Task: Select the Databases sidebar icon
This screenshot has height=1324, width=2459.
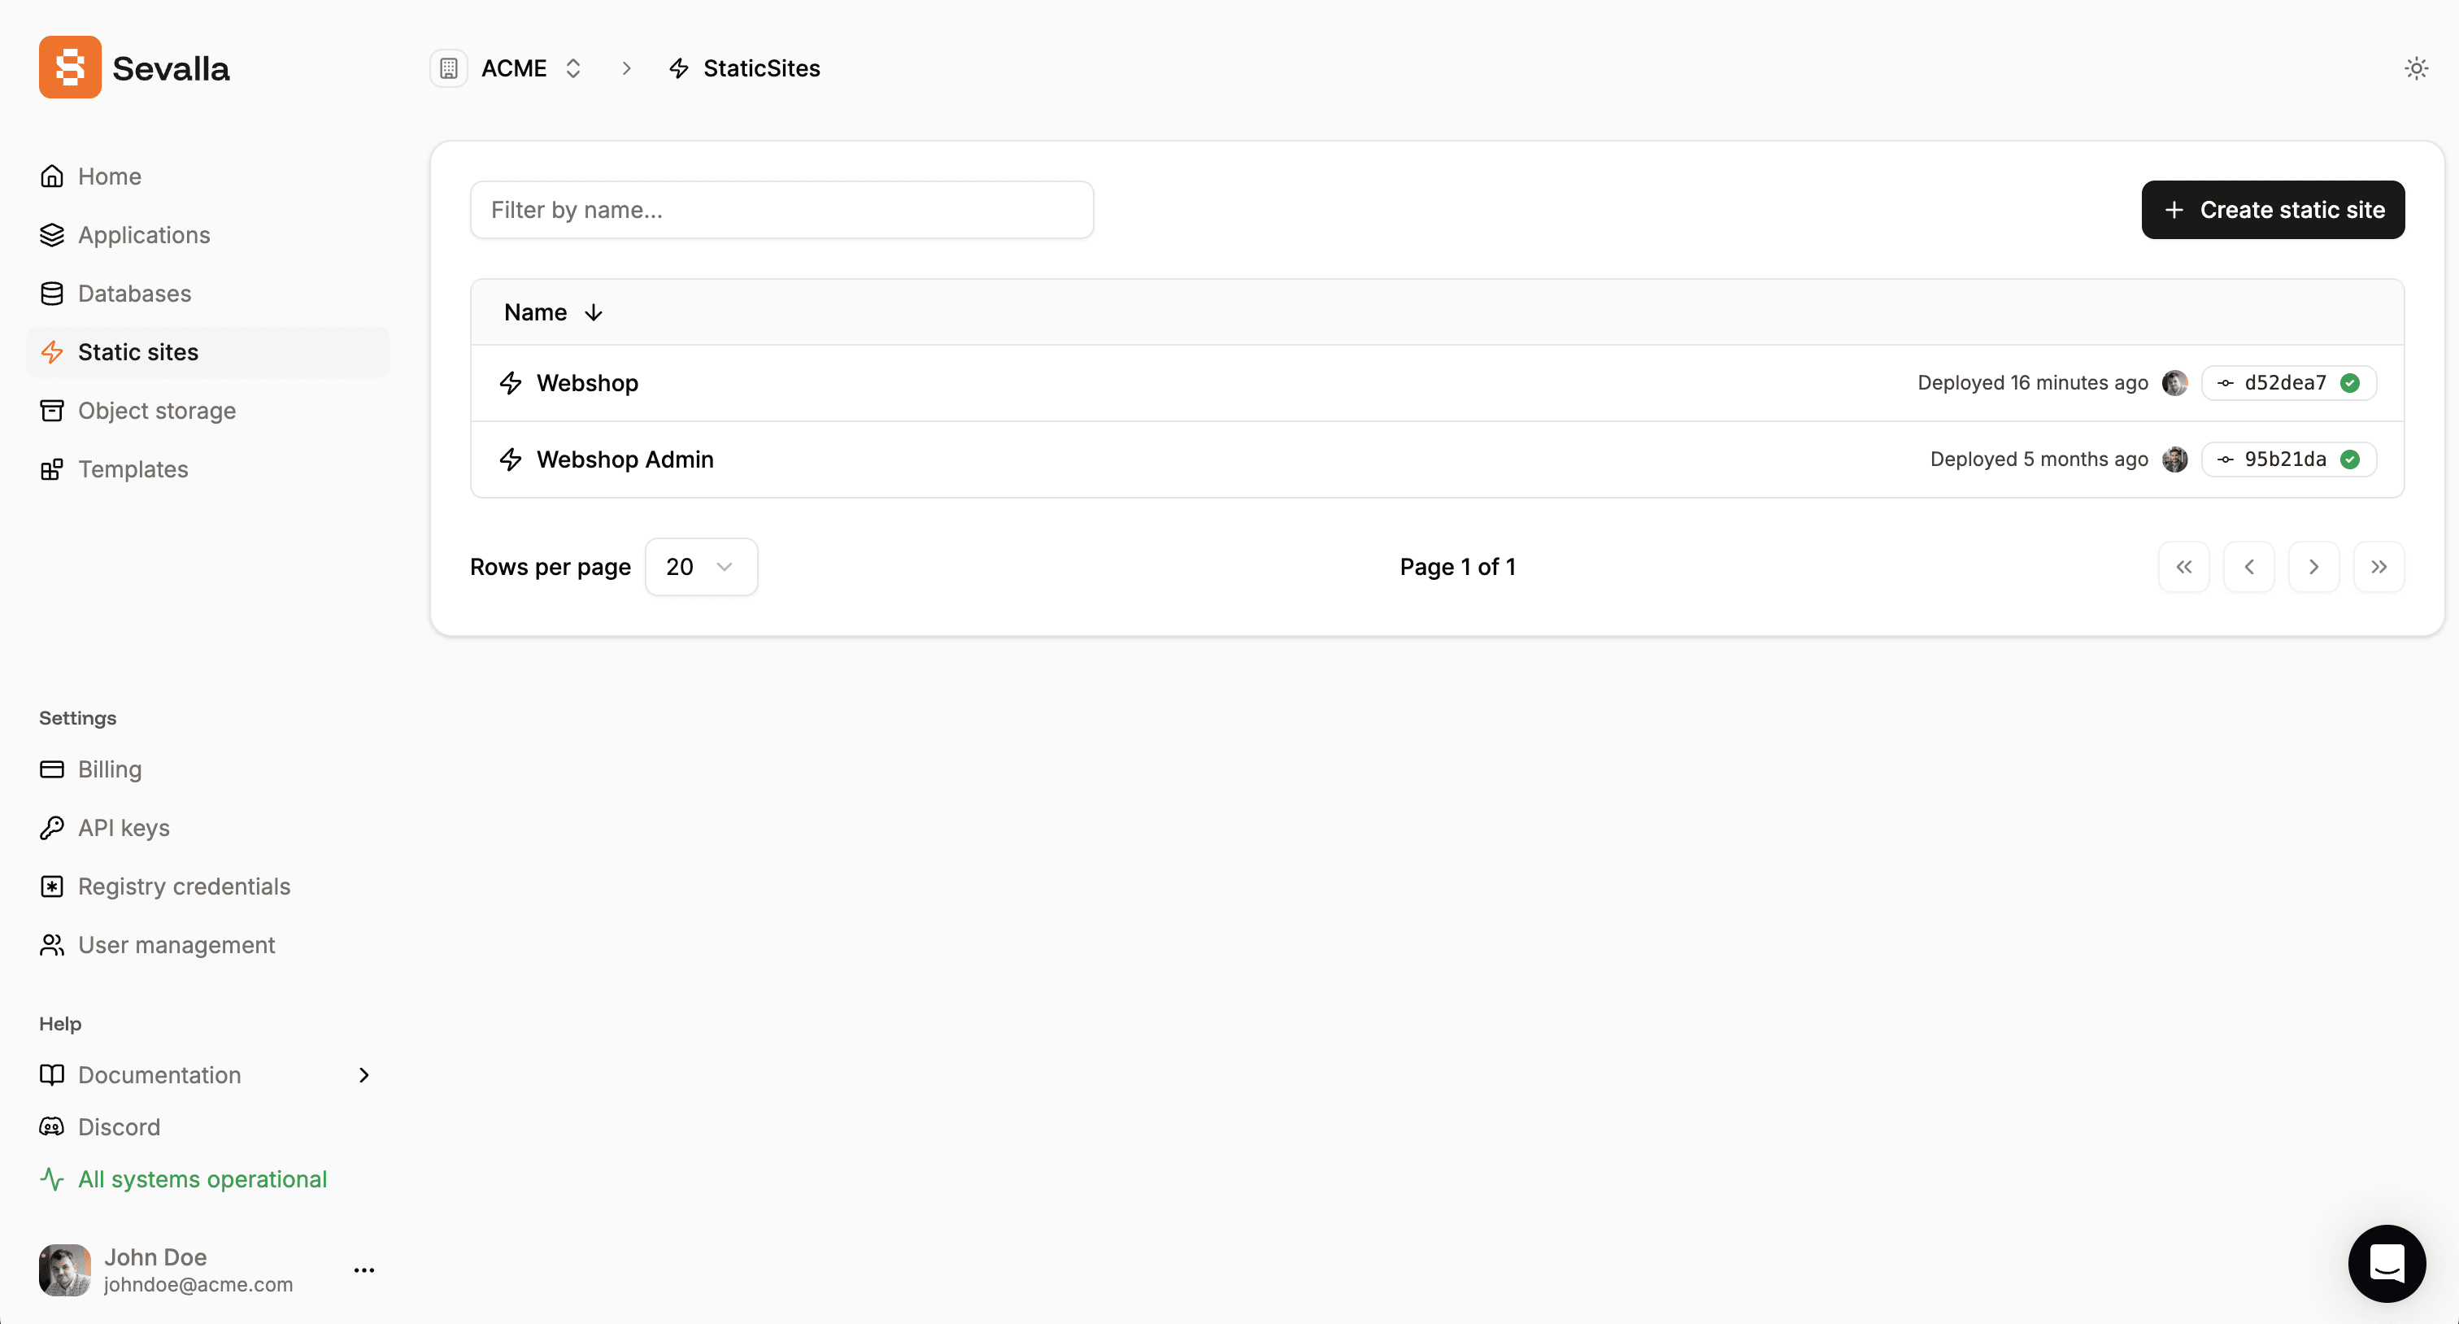Action: pyautogui.click(x=53, y=293)
